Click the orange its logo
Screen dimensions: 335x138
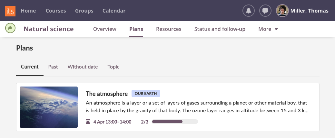(x=10, y=11)
